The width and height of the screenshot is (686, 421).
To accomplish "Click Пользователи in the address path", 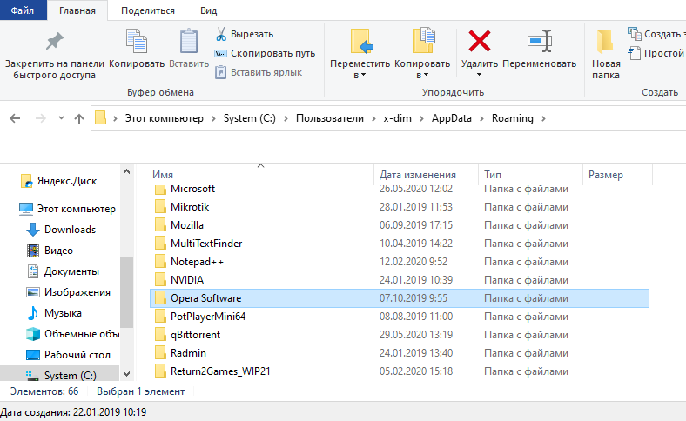I will pos(330,118).
